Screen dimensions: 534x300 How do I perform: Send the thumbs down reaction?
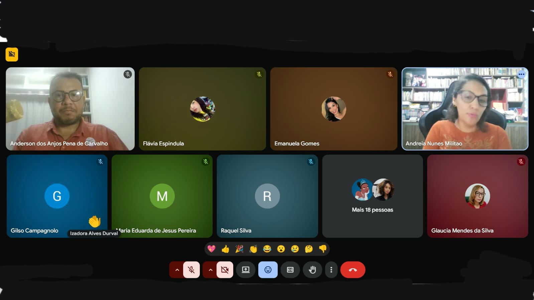tap(323, 249)
